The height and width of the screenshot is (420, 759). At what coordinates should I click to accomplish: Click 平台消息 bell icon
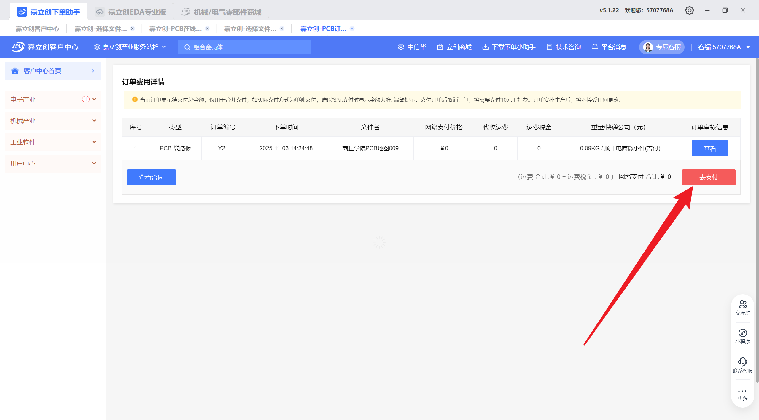(x=595, y=47)
